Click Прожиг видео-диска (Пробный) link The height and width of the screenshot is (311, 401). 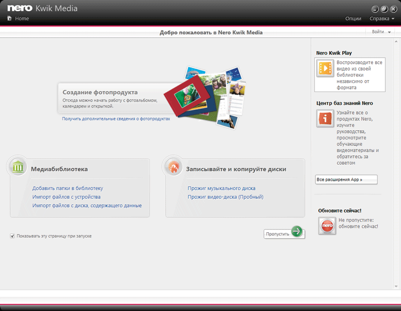coord(226,197)
